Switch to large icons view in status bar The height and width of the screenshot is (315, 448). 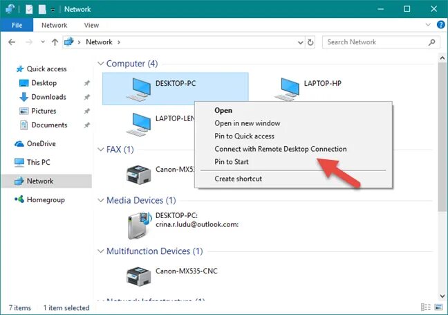pos(438,307)
